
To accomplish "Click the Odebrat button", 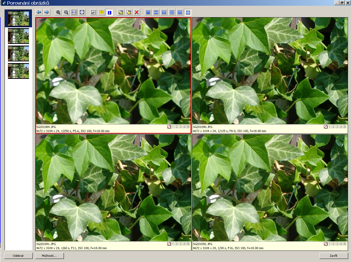I will click(x=18, y=256).
